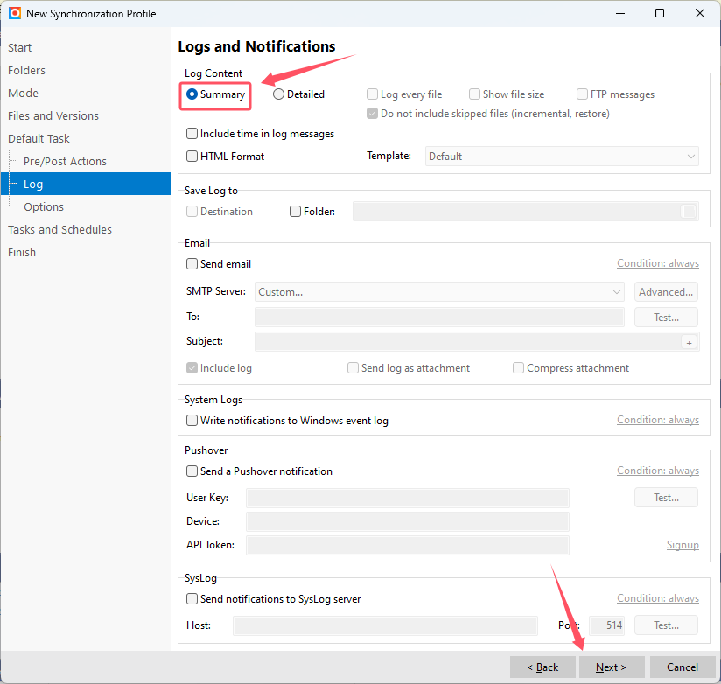Screen dimensions: 721x684
Task: Select the Summary radio button
Action: pyautogui.click(x=192, y=94)
